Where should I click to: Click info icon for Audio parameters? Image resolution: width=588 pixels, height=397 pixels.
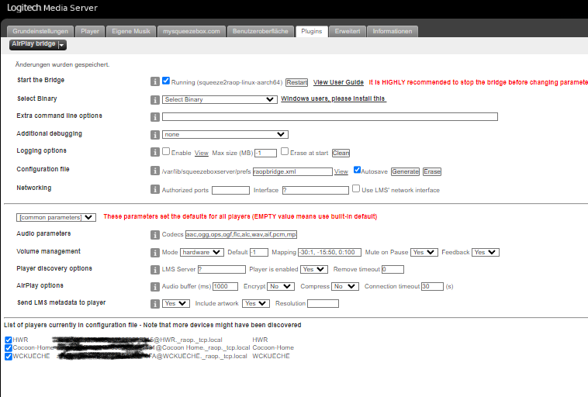[x=155, y=235]
